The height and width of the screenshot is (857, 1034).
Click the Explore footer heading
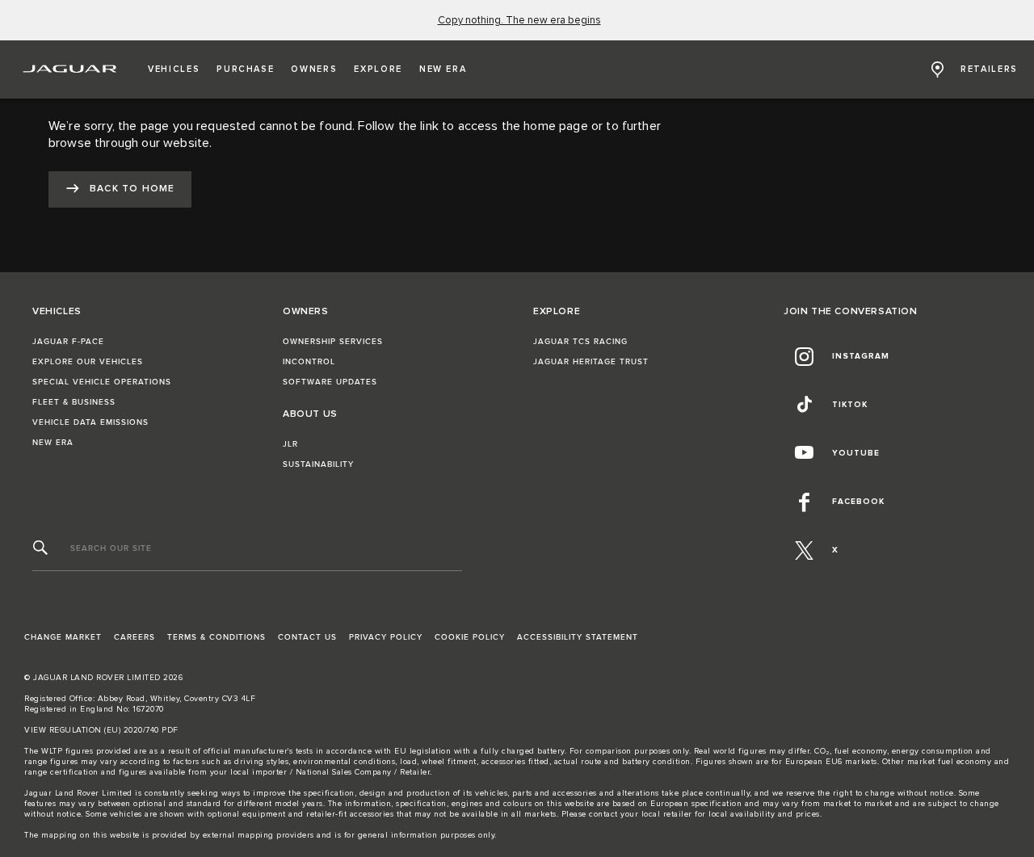[x=557, y=311]
